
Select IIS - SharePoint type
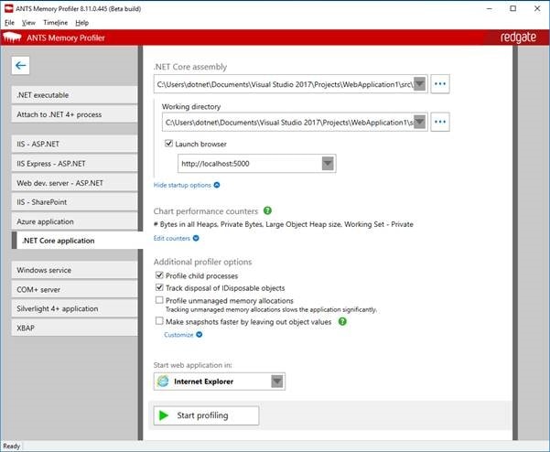74,202
